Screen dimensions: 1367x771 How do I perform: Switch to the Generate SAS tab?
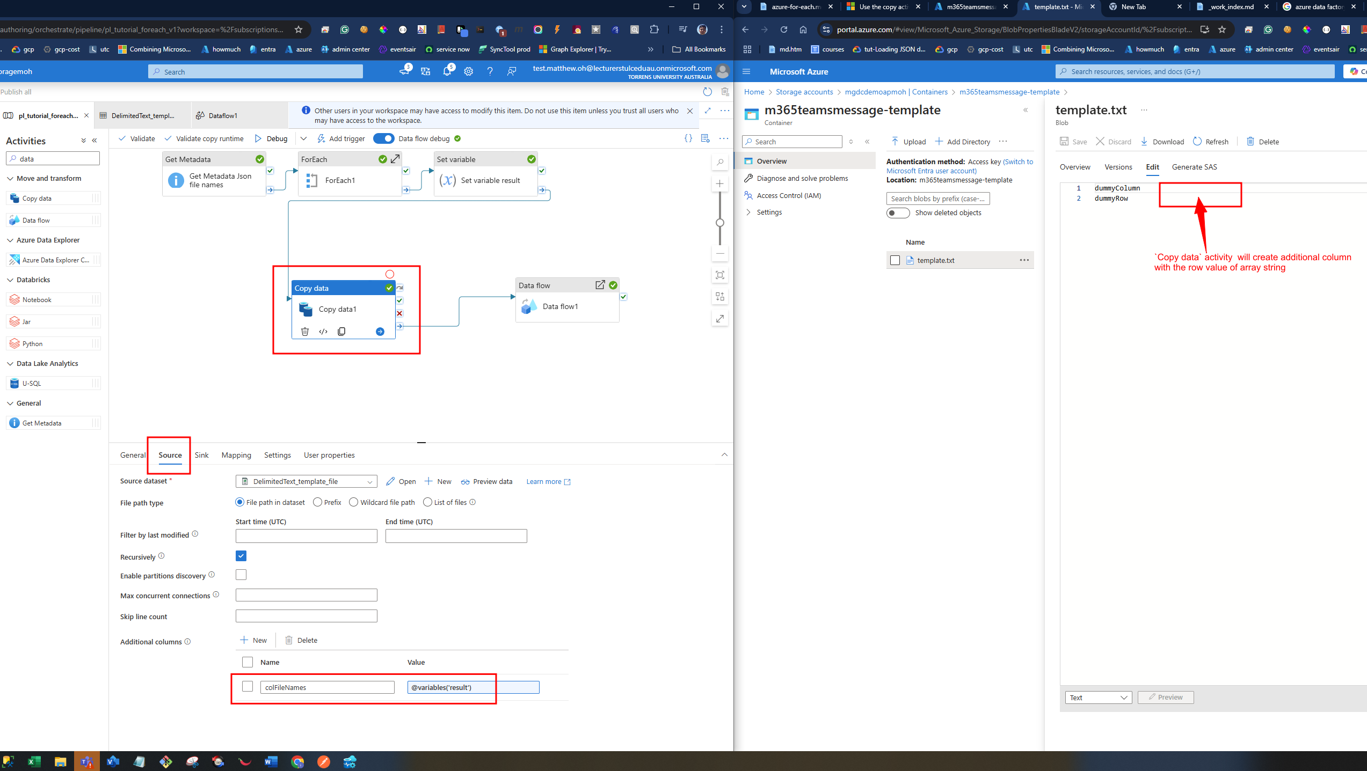pyautogui.click(x=1194, y=167)
